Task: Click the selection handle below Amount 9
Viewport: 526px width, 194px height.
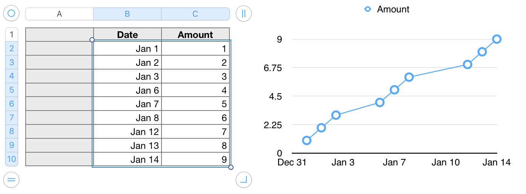Action: (x=231, y=167)
